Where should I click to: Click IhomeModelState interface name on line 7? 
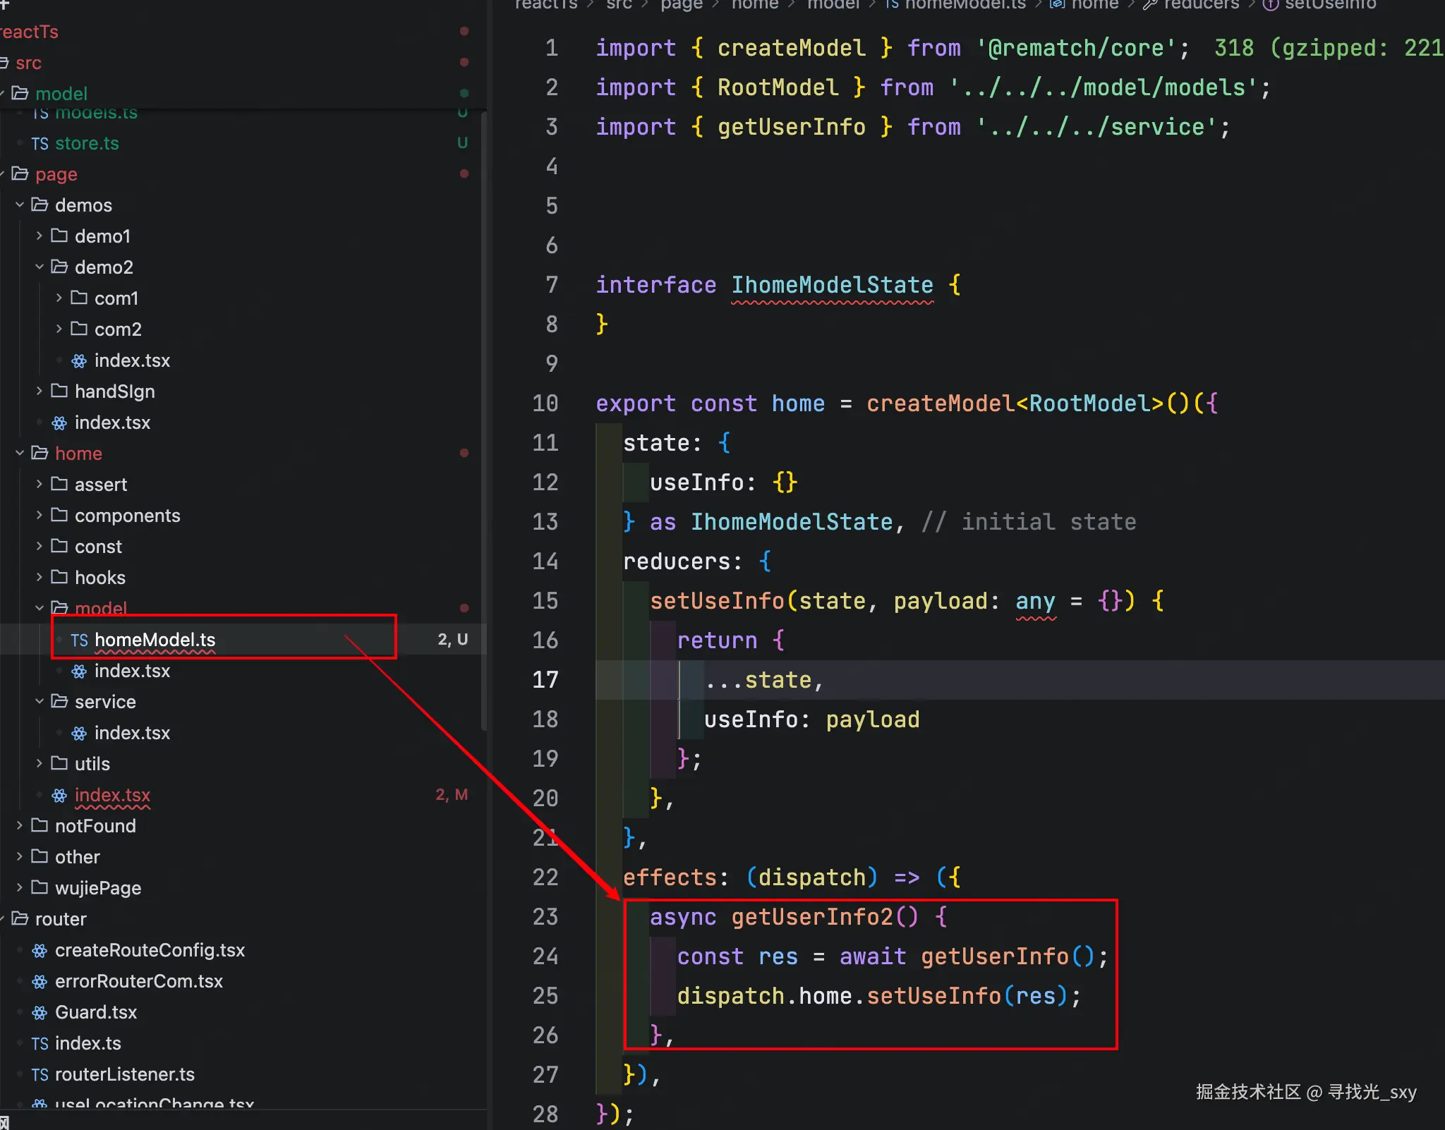click(832, 285)
